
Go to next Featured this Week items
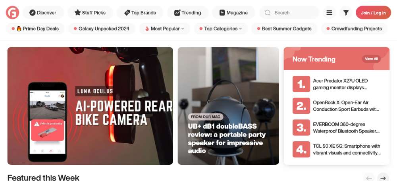point(383,177)
